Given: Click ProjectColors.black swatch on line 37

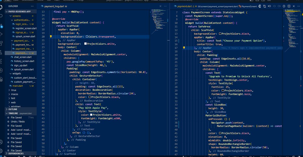Looking at the screenshot, I should click(90, 97).
